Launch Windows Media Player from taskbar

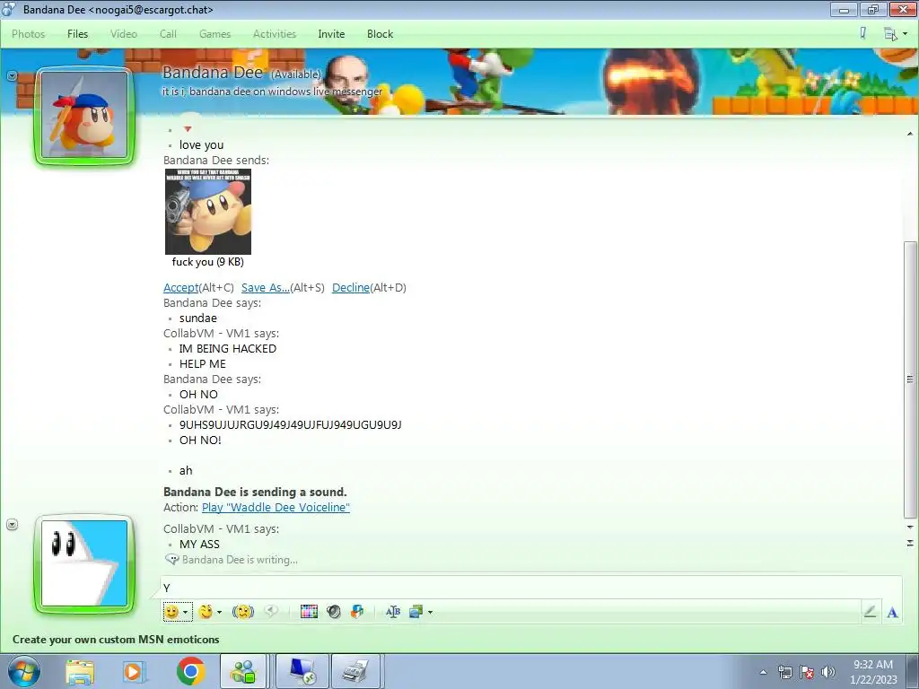pos(135,671)
